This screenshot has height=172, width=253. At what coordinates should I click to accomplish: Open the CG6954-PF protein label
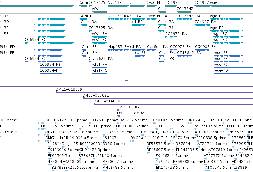pyautogui.click(x=50, y=70)
